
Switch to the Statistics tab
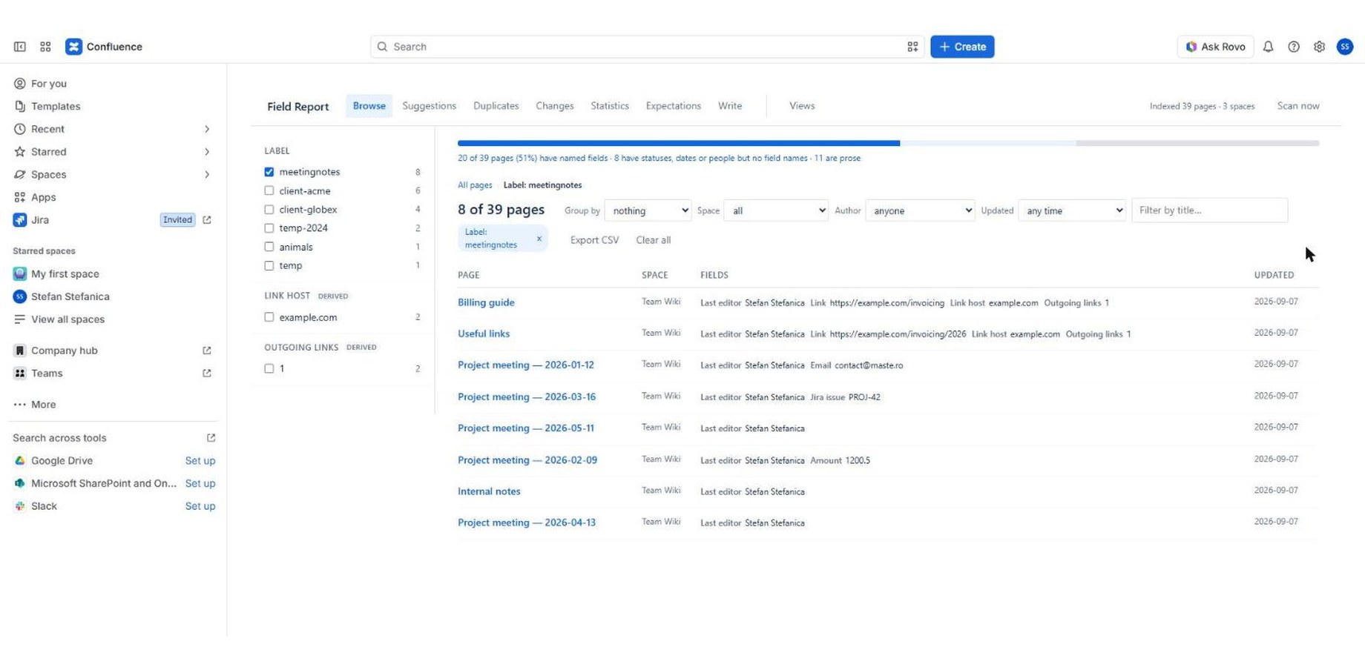pos(609,106)
